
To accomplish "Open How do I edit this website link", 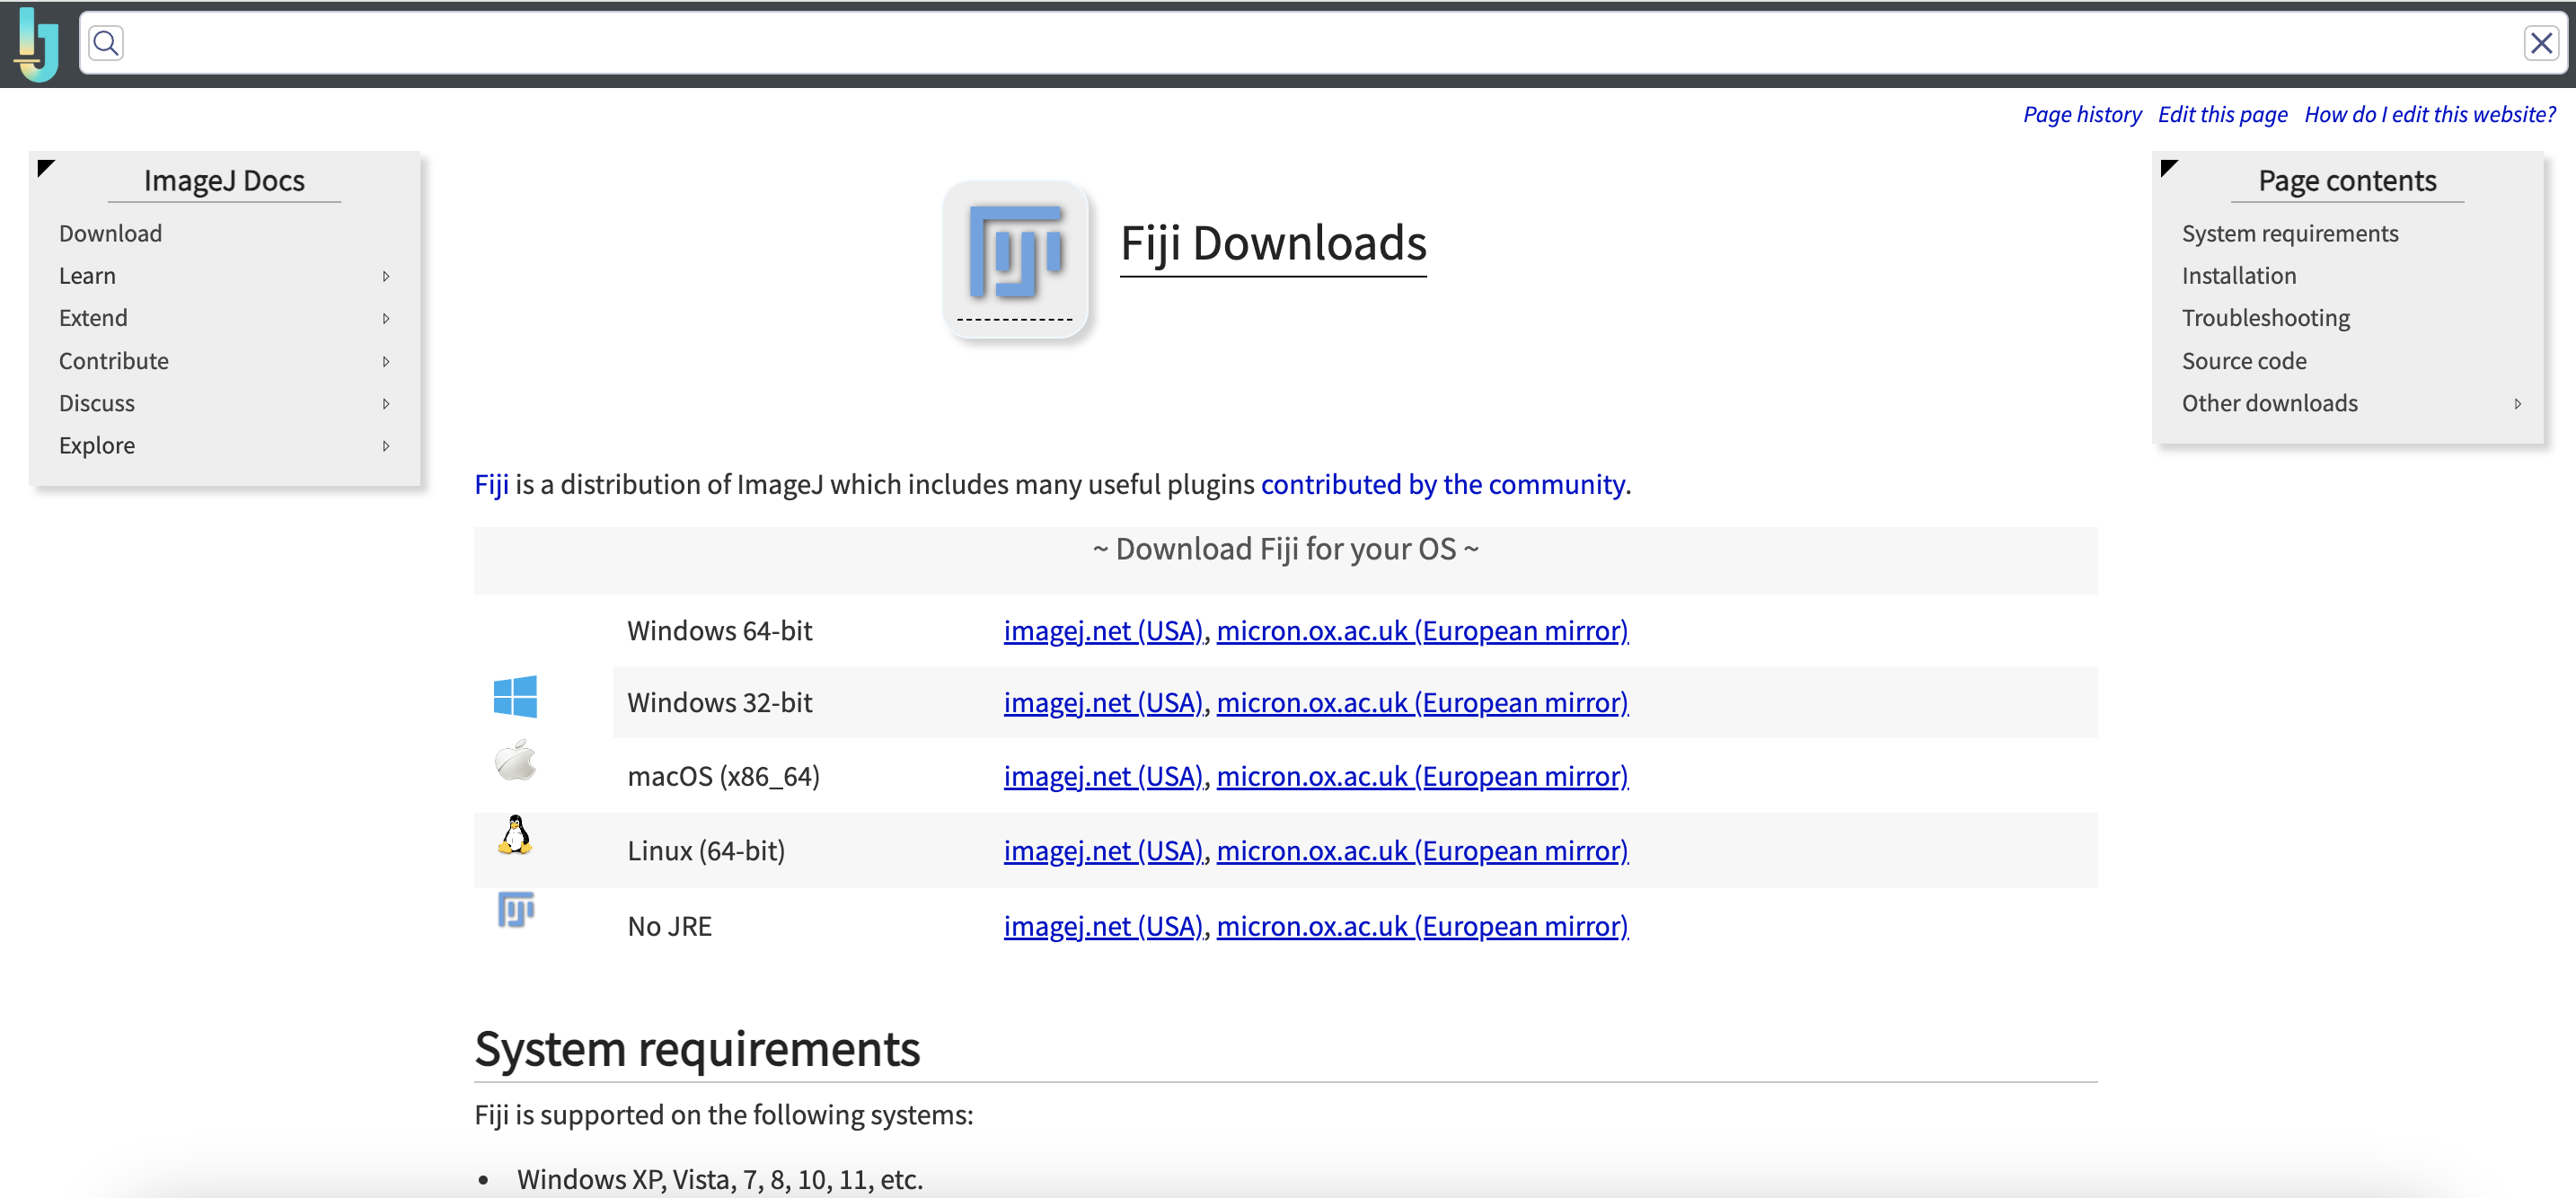I will pos(2429,114).
